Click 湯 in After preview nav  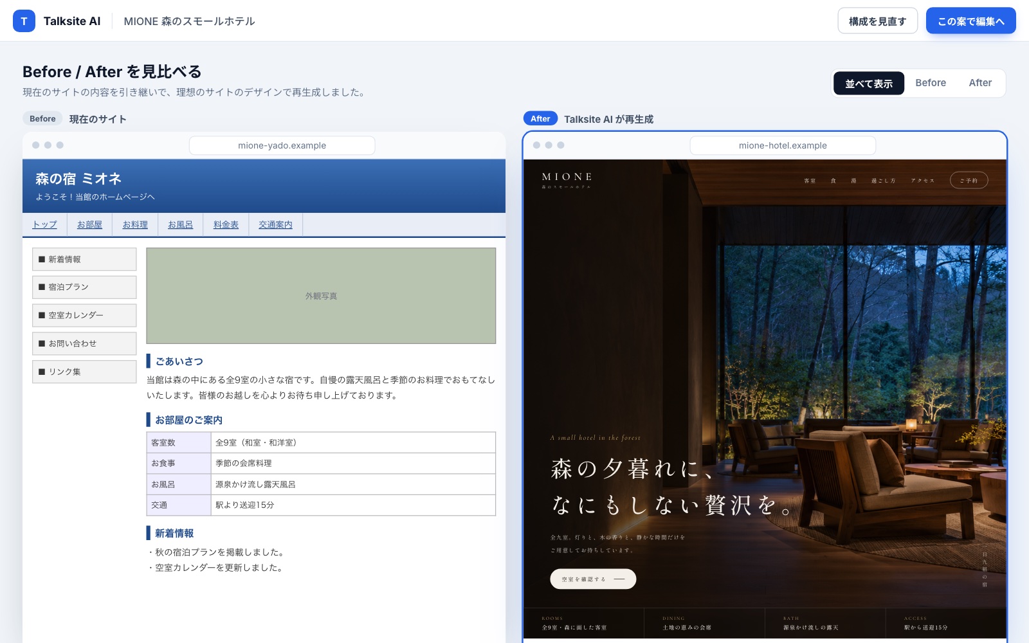click(853, 181)
